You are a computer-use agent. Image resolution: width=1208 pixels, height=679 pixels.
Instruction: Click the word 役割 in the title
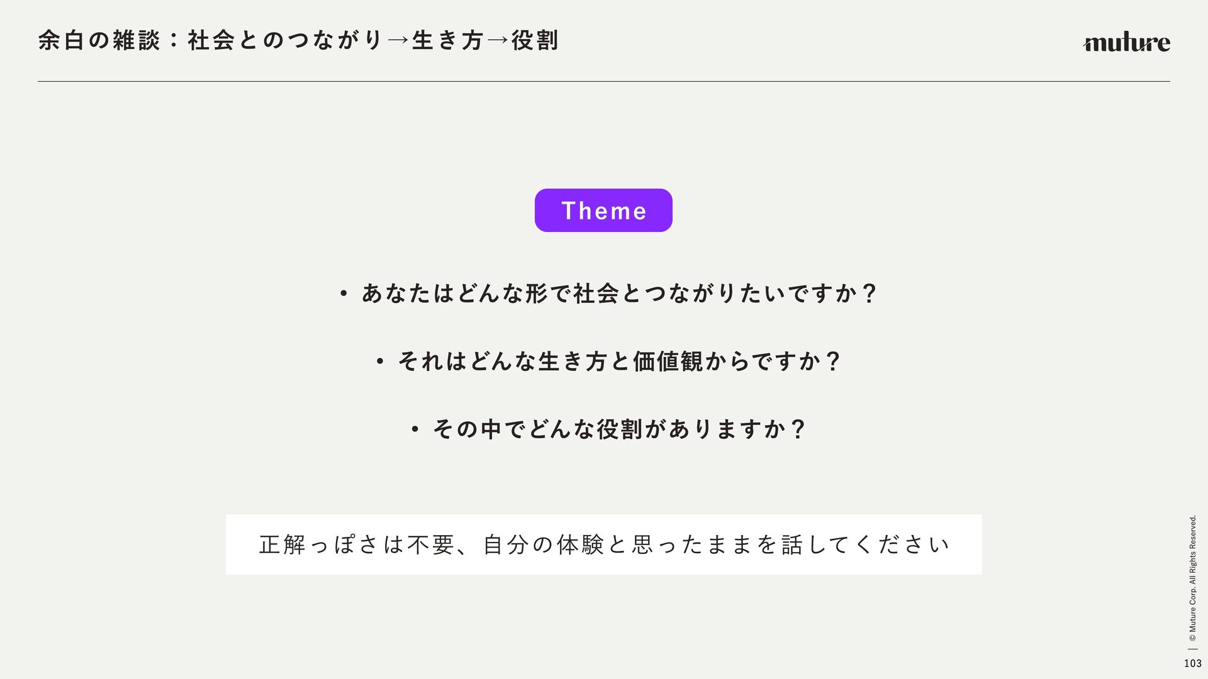[535, 40]
